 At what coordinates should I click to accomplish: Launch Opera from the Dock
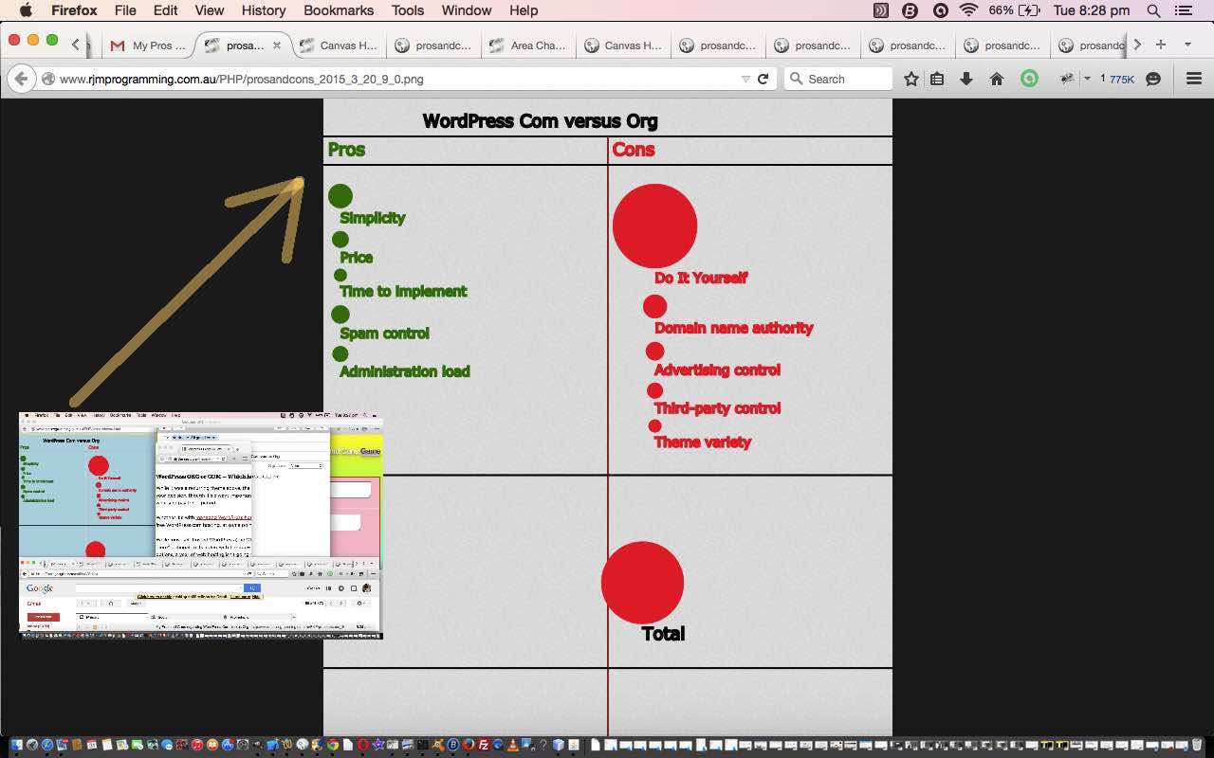(362, 746)
